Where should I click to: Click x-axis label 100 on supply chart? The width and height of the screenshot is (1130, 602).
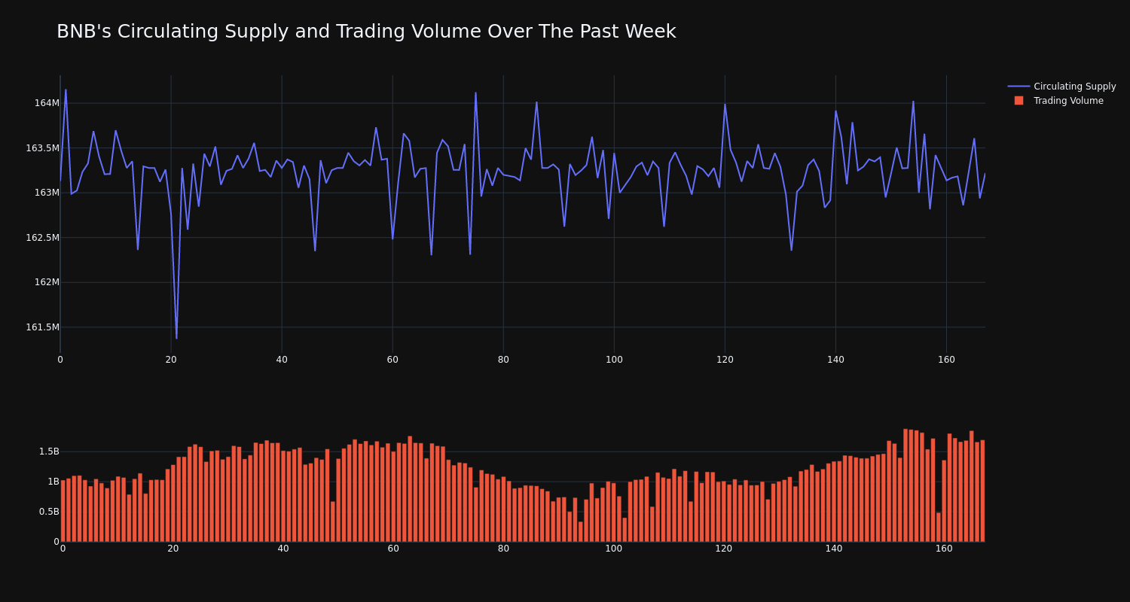(x=614, y=360)
